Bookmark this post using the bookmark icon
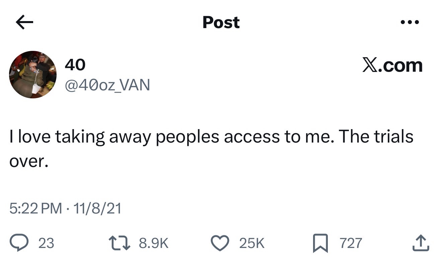442x260 pixels. [320, 243]
